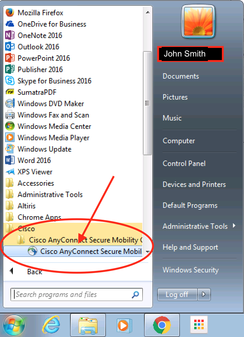Click the 'XPS Viewer' label

[35, 172]
